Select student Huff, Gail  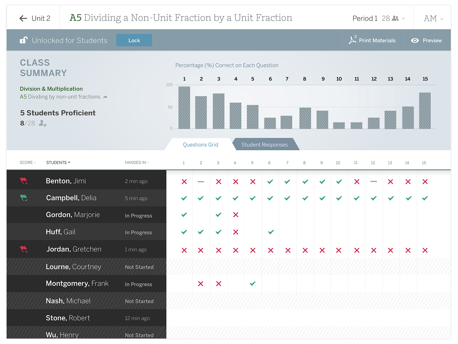(x=61, y=232)
